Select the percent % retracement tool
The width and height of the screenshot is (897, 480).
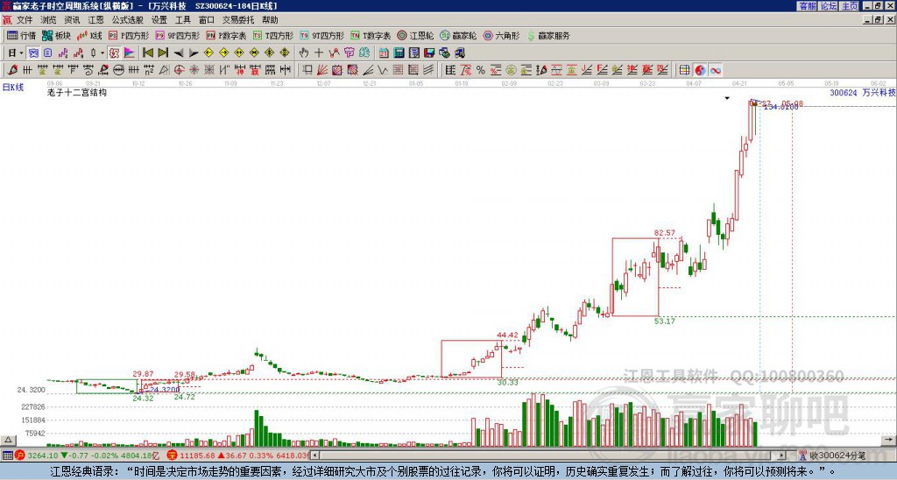[x=481, y=70]
